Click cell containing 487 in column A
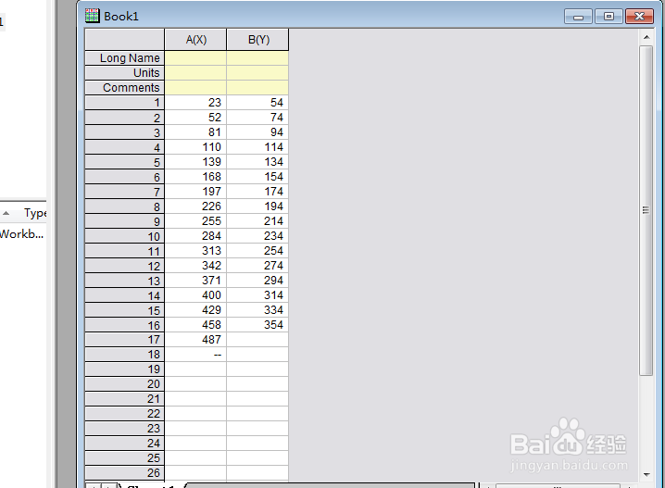This screenshot has height=488, width=665. coord(195,340)
